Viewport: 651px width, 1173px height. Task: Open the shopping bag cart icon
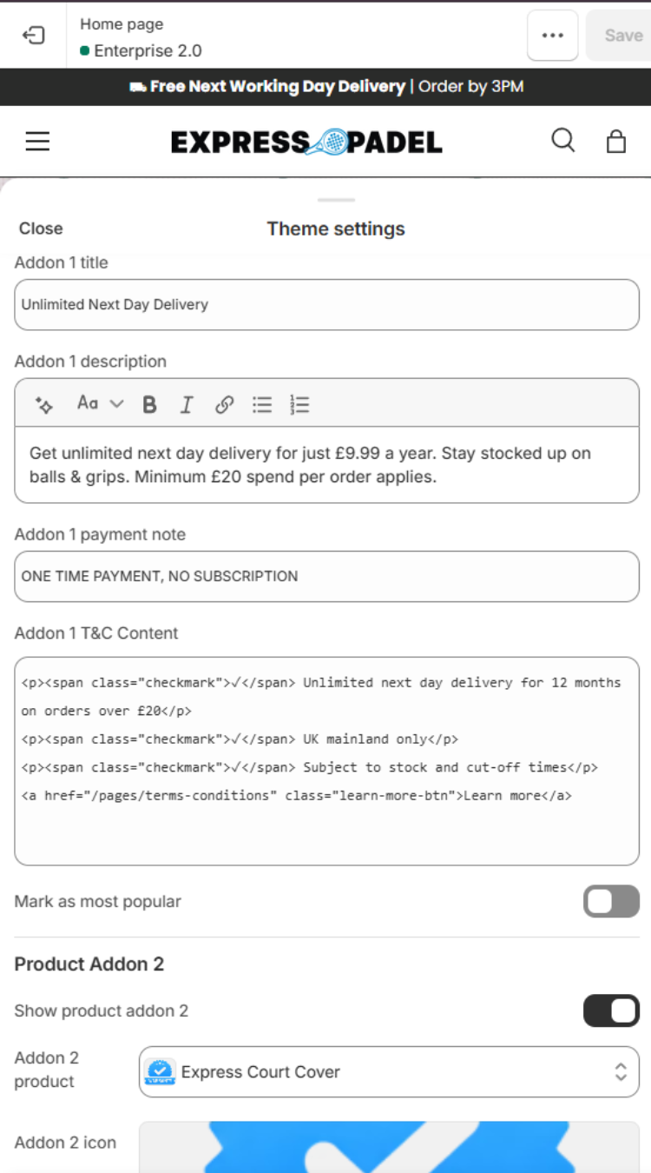tap(616, 141)
